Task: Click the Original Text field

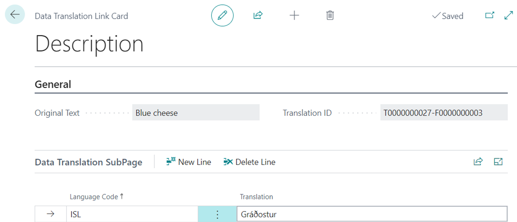Action: coord(195,113)
